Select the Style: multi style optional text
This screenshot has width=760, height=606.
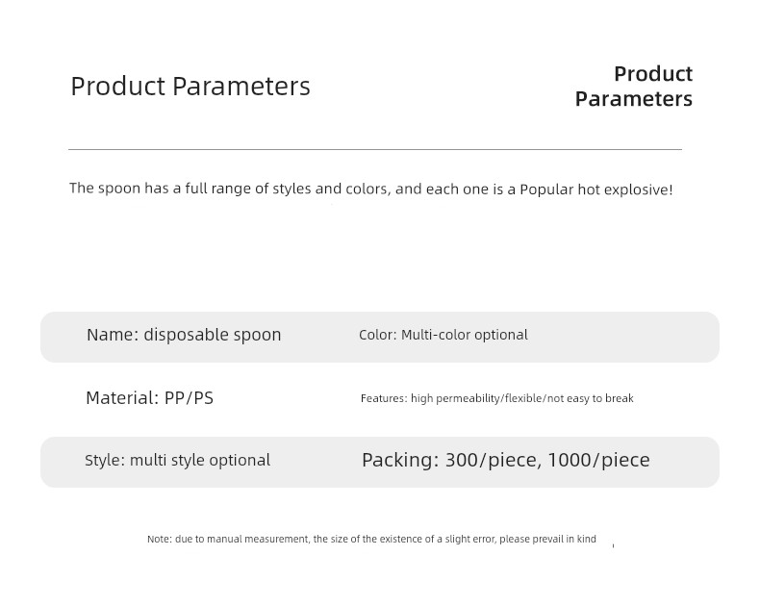coord(177,460)
